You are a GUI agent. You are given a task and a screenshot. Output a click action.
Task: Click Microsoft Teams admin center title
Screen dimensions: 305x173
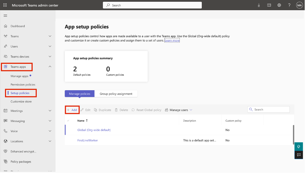click(35, 5)
